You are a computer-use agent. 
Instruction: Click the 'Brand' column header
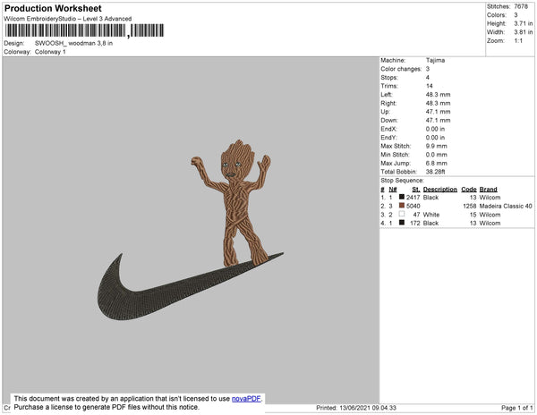tap(488, 190)
